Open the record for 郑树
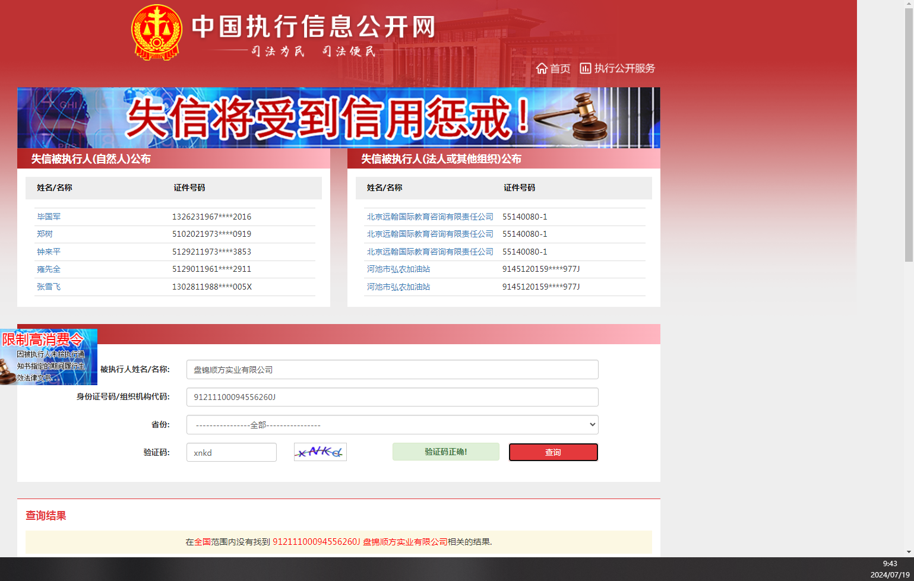 pos(45,234)
